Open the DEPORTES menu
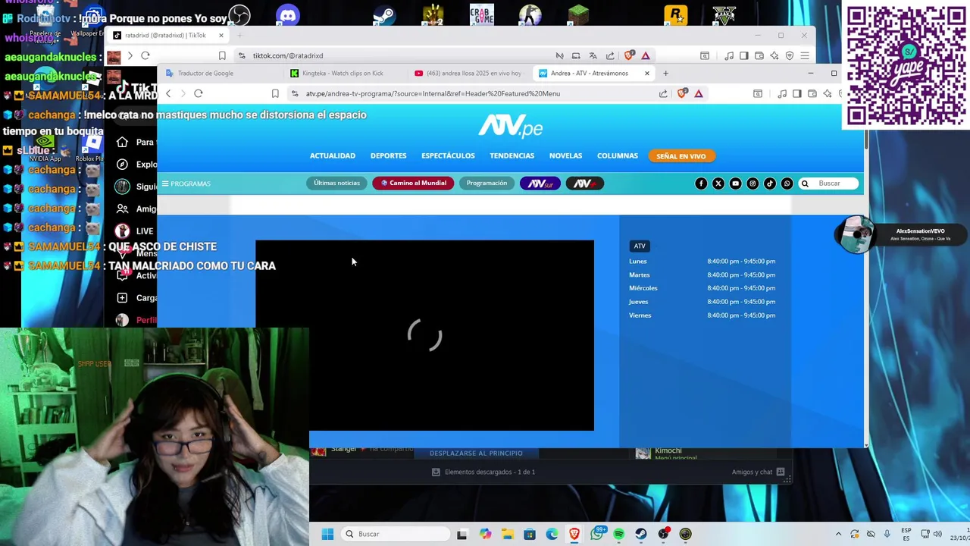The image size is (970, 546). (x=389, y=155)
